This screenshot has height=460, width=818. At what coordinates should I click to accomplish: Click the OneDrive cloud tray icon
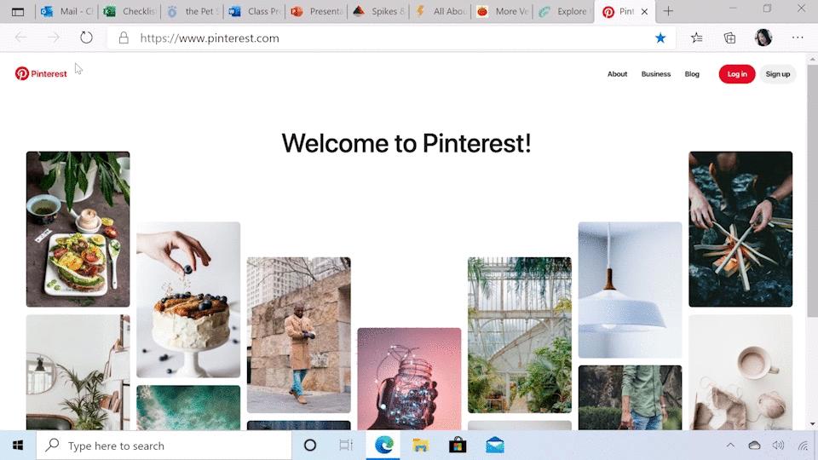[x=754, y=446]
